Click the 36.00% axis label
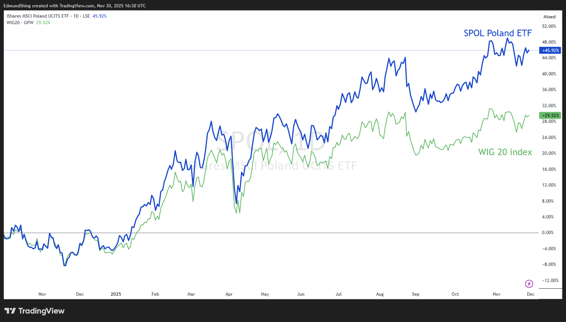The width and height of the screenshot is (566, 322). 549,90
